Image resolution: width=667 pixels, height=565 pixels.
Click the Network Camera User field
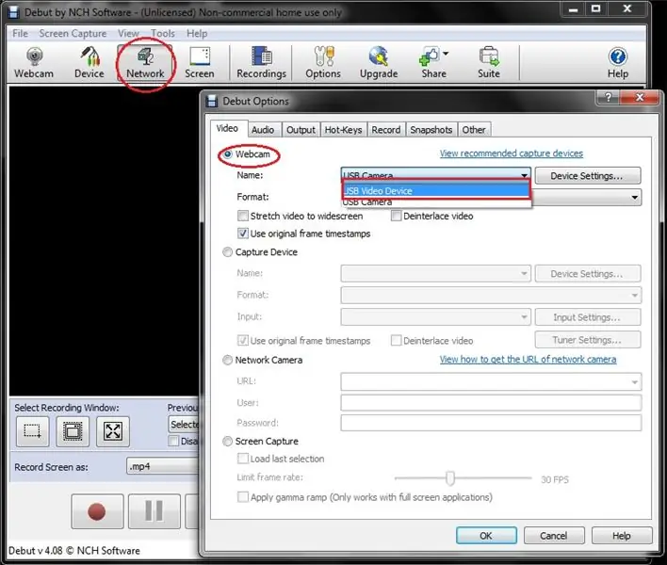click(491, 403)
